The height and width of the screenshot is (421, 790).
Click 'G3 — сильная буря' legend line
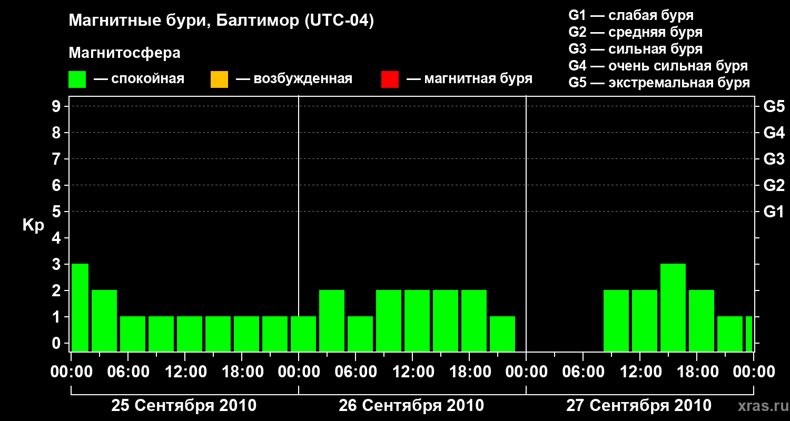click(x=636, y=49)
